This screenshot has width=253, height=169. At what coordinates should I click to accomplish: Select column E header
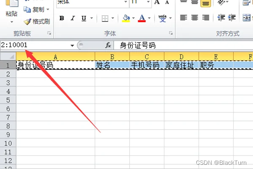pyautogui.click(x=216, y=57)
